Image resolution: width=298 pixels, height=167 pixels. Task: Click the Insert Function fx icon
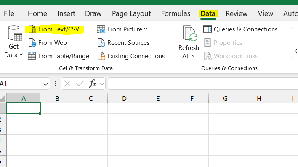click(x=93, y=83)
